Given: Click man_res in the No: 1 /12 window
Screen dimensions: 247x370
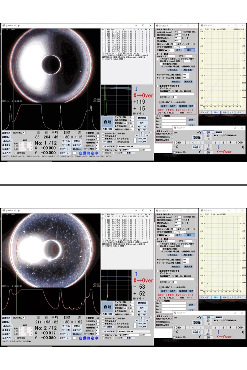Looking at the screenshot, I should tap(142, 138).
